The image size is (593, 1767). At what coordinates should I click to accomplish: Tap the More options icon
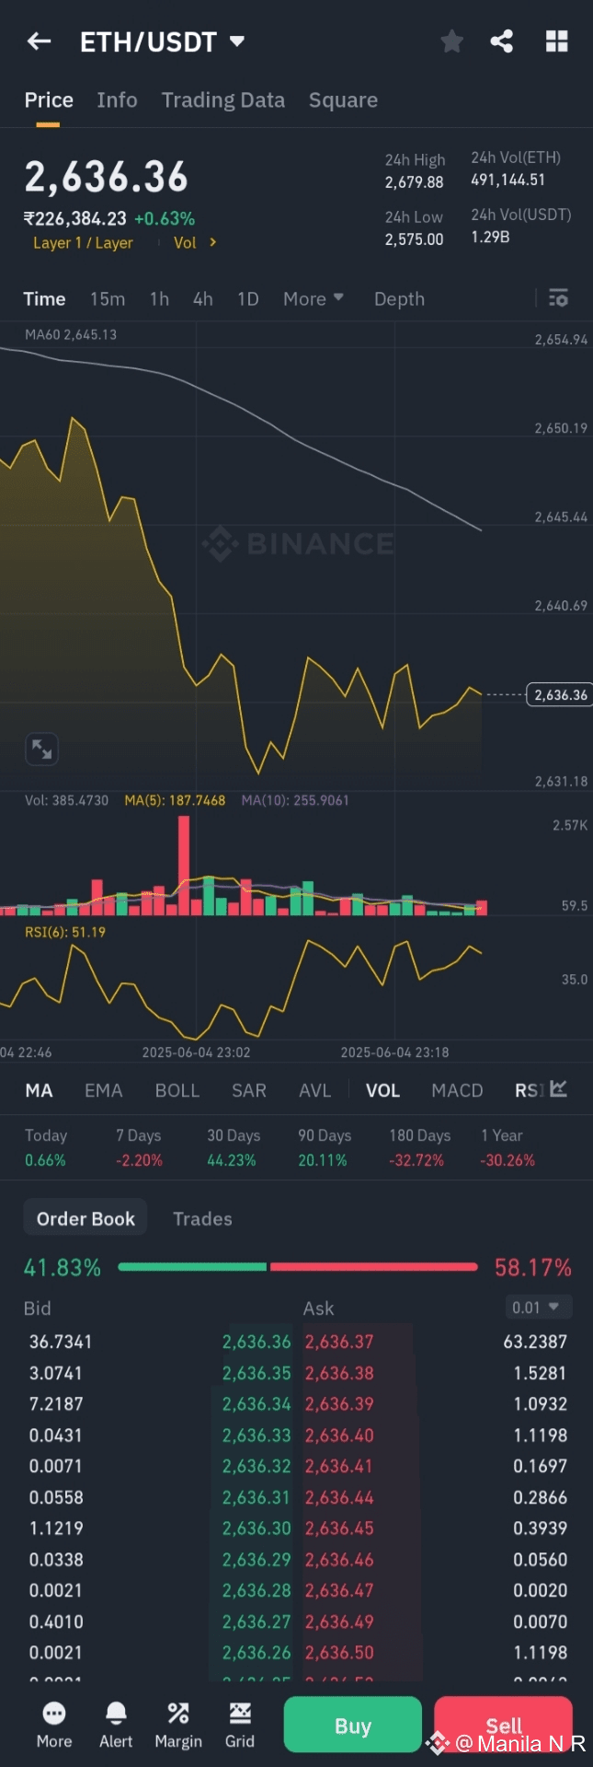click(x=54, y=1724)
